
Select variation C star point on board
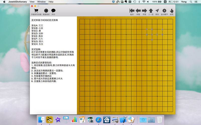(x=157, y=34)
